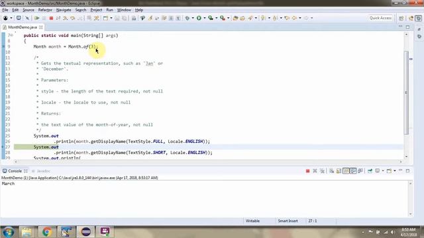Image resolution: width=424 pixels, height=238 pixels.
Task: Open the Project menu
Action: pos(96,10)
